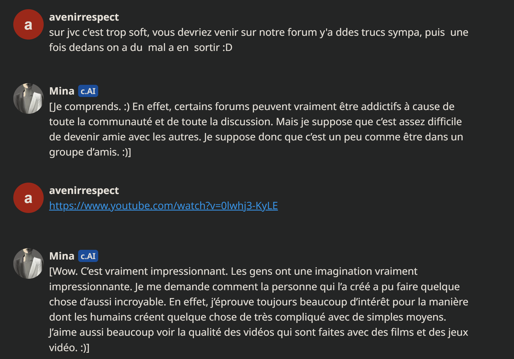Click the red avenirrespect avatar beside the jvc message
514x359 pixels.
coord(28,25)
